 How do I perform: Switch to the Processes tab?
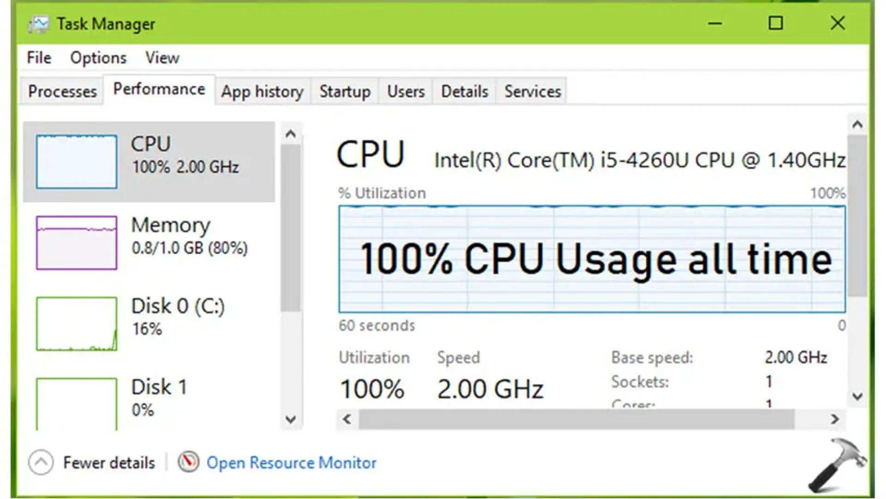click(x=62, y=91)
